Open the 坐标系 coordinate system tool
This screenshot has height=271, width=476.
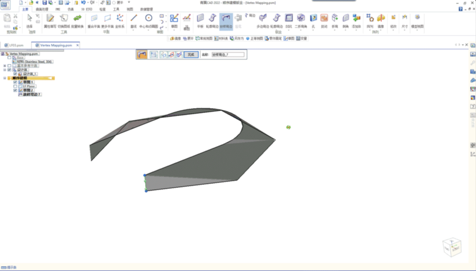point(120,20)
